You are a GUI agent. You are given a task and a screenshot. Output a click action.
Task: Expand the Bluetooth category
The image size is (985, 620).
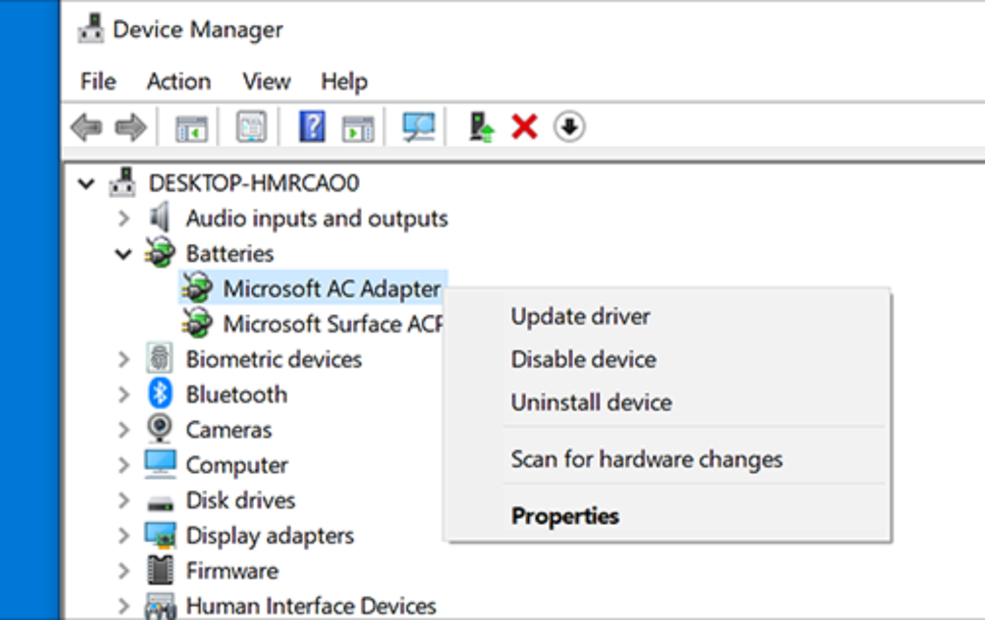(123, 395)
